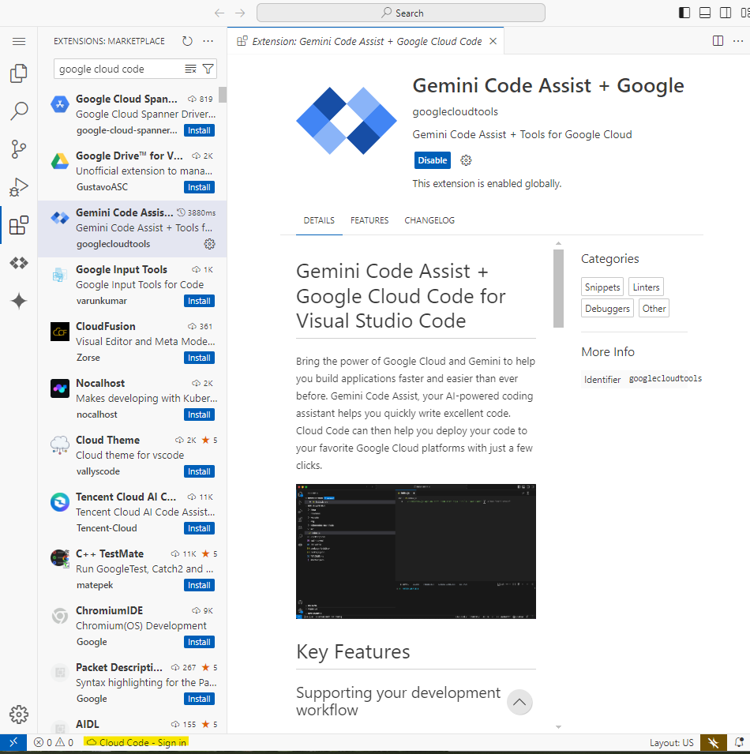The width and height of the screenshot is (750, 754).
Task: Toggle the secondary side bar layout button
Action: [x=726, y=13]
